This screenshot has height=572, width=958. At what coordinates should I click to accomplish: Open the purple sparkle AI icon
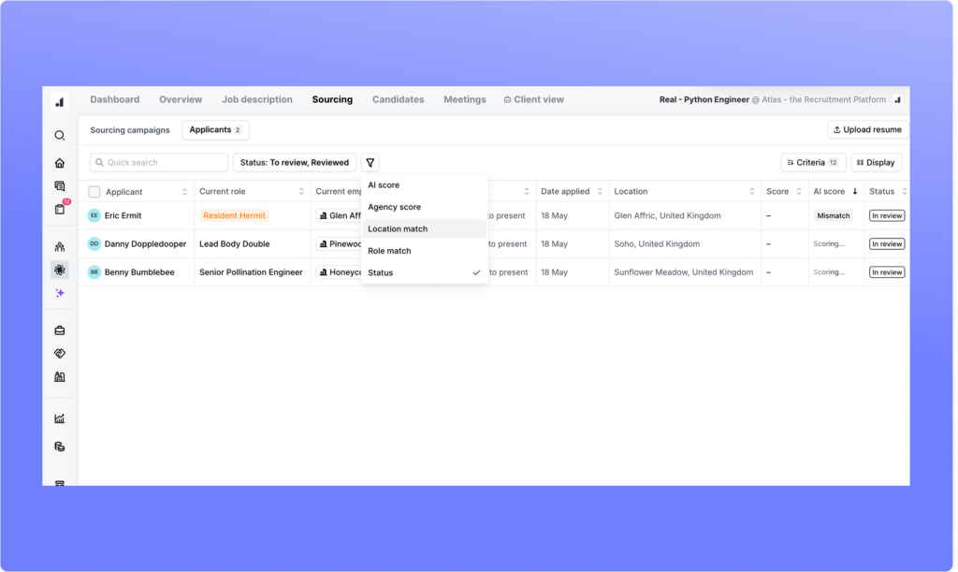pos(59,293)
